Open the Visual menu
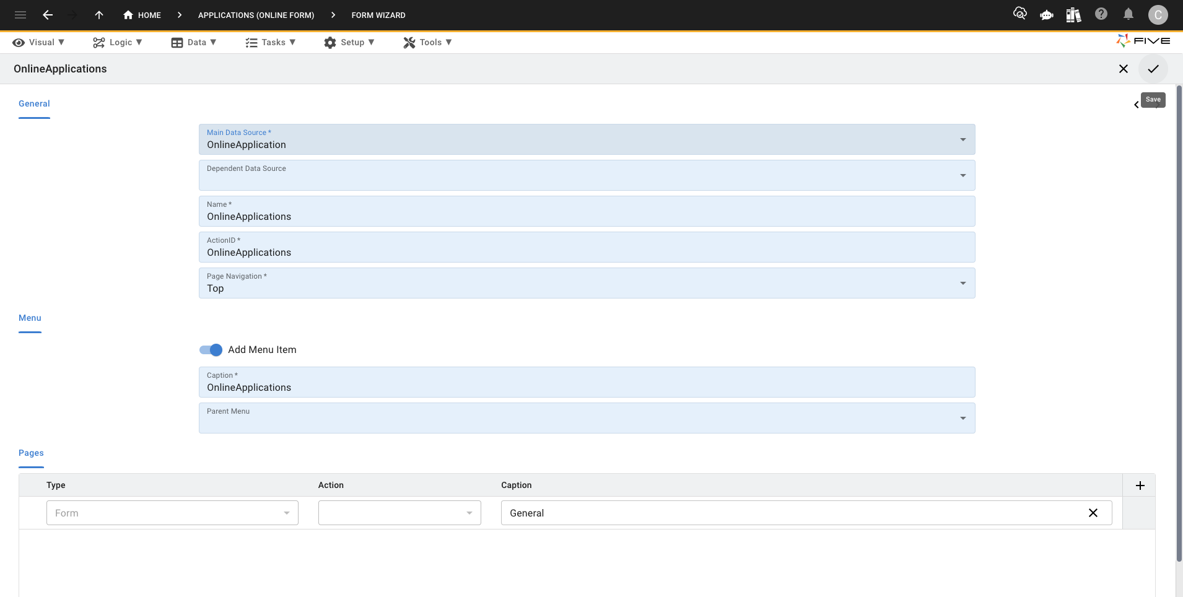1183x597 pixels. 39,42
